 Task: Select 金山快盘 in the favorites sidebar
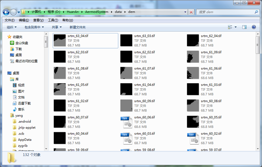(x=21, y=43)
